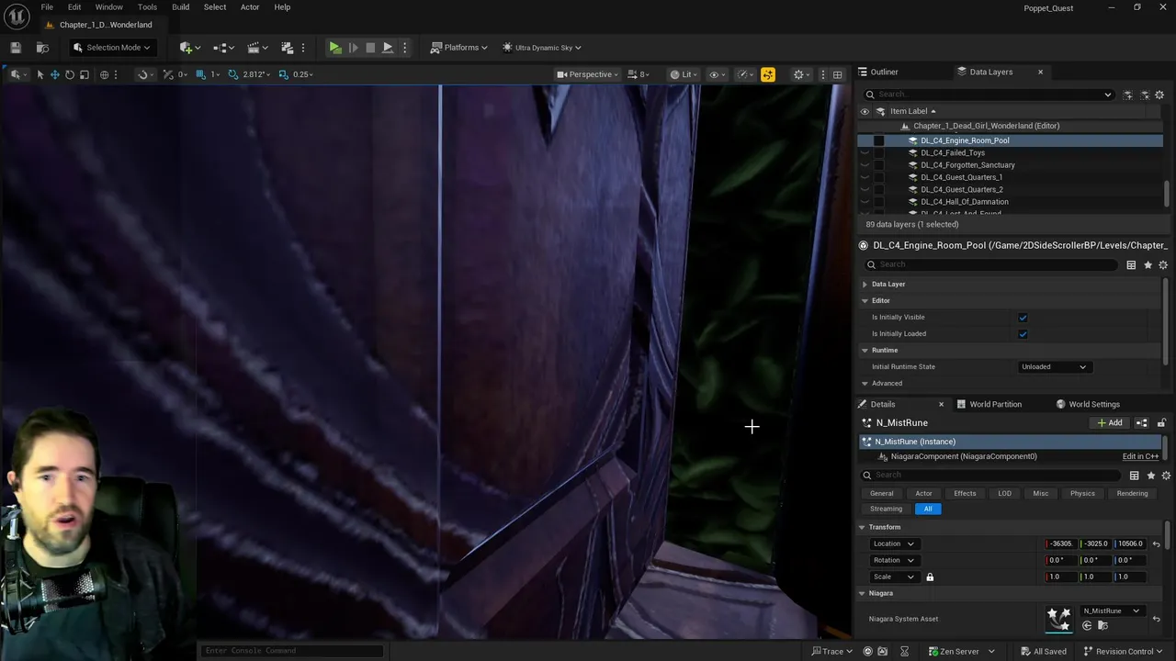Toggle visibility of DL_C4_Forgotten_Sanctuary layer
1176x661 pixels.
point(865,165)
